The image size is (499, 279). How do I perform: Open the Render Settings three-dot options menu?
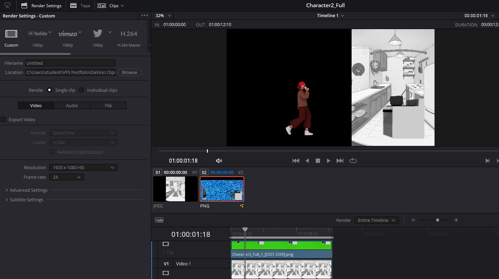click(x=145, y=15)
